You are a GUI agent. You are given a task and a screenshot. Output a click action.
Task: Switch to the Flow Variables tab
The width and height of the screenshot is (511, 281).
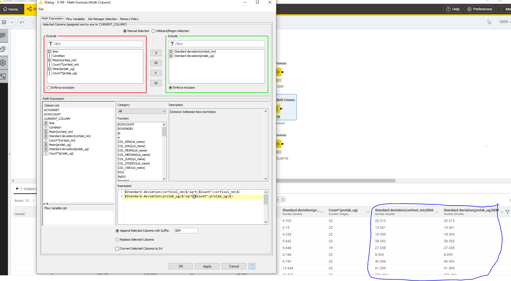[75, 19]
